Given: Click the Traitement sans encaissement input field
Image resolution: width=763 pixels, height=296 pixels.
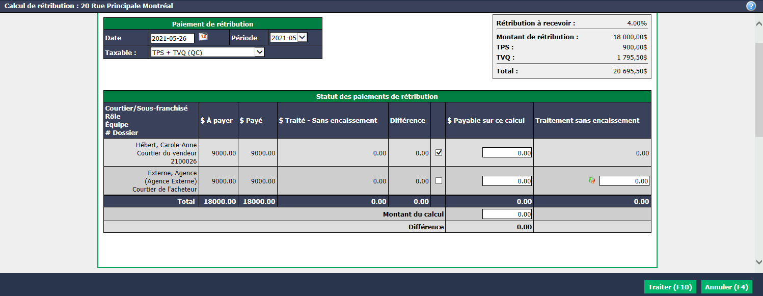Looking at the screenshot, I should coord(624,180).
